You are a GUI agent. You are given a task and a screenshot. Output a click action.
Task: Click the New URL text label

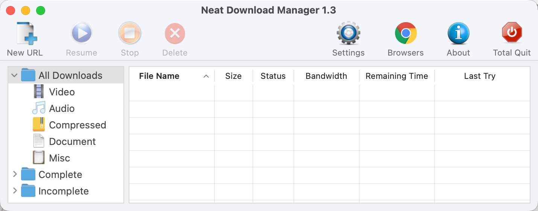tap(25, 53)
